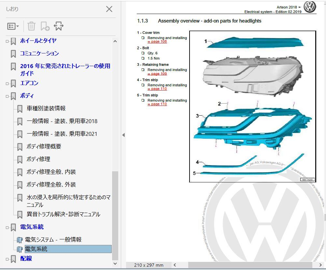Open the 2016 年に発売されたトレーラーの使用ガイド bookmark
Viewport: 326px width, 270px height.
[65, 70]
